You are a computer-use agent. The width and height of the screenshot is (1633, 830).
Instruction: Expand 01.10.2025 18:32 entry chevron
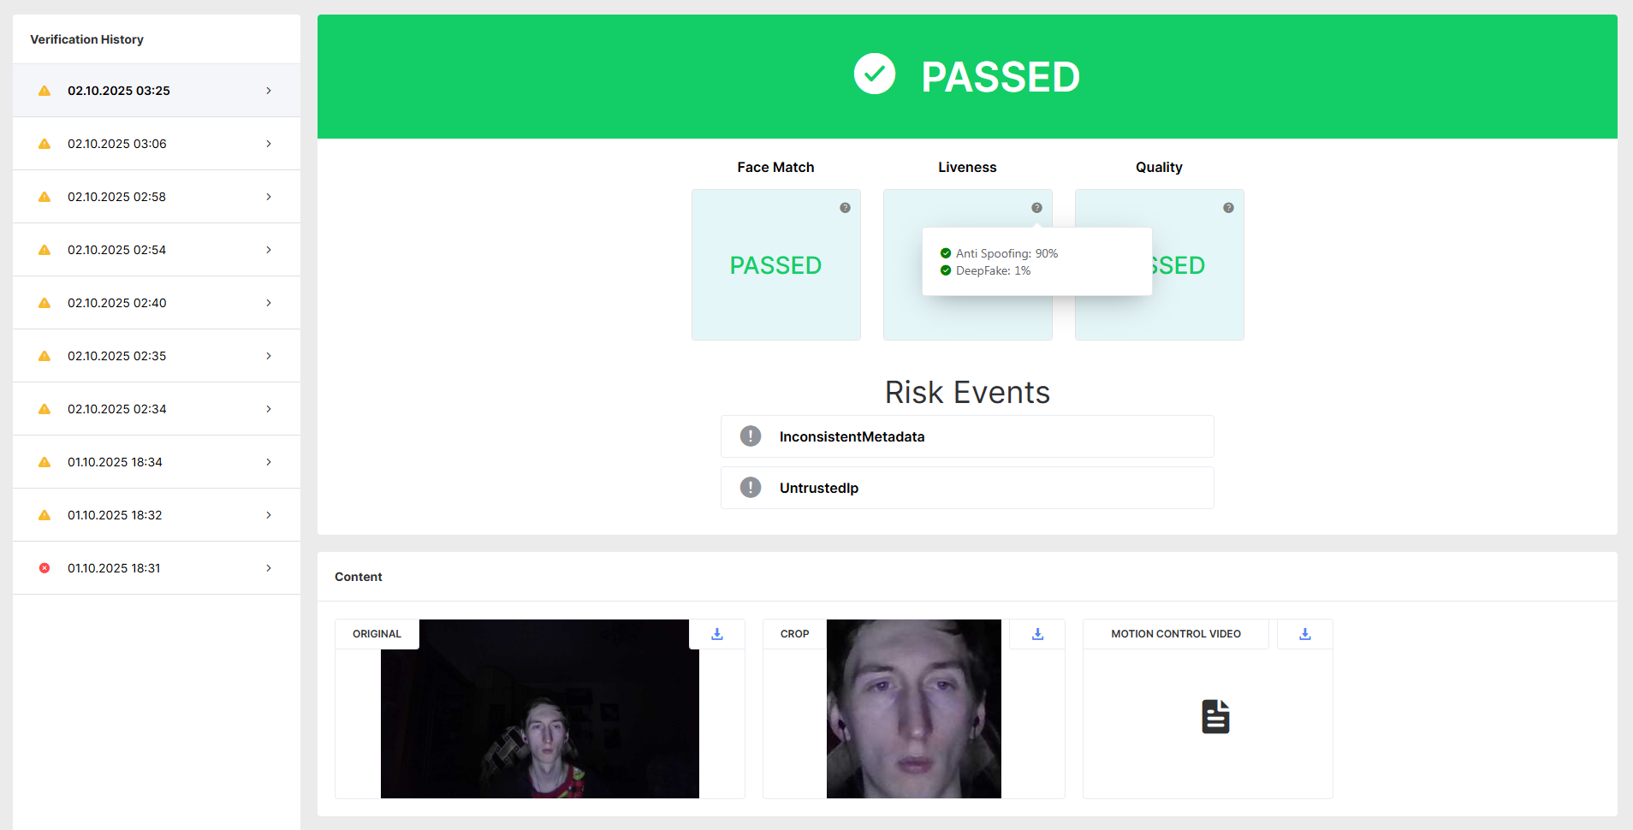pyautogui.click(x=269, y=515)
